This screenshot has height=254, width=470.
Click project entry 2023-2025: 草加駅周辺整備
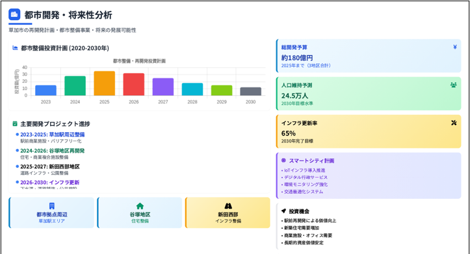click(53, 135)
